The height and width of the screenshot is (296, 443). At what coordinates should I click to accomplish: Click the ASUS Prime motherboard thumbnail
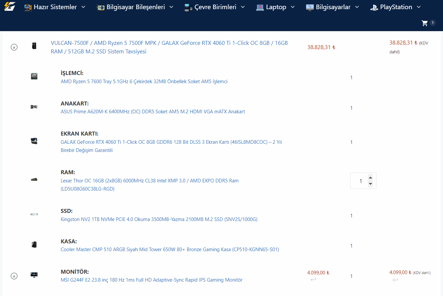(34, 107)
